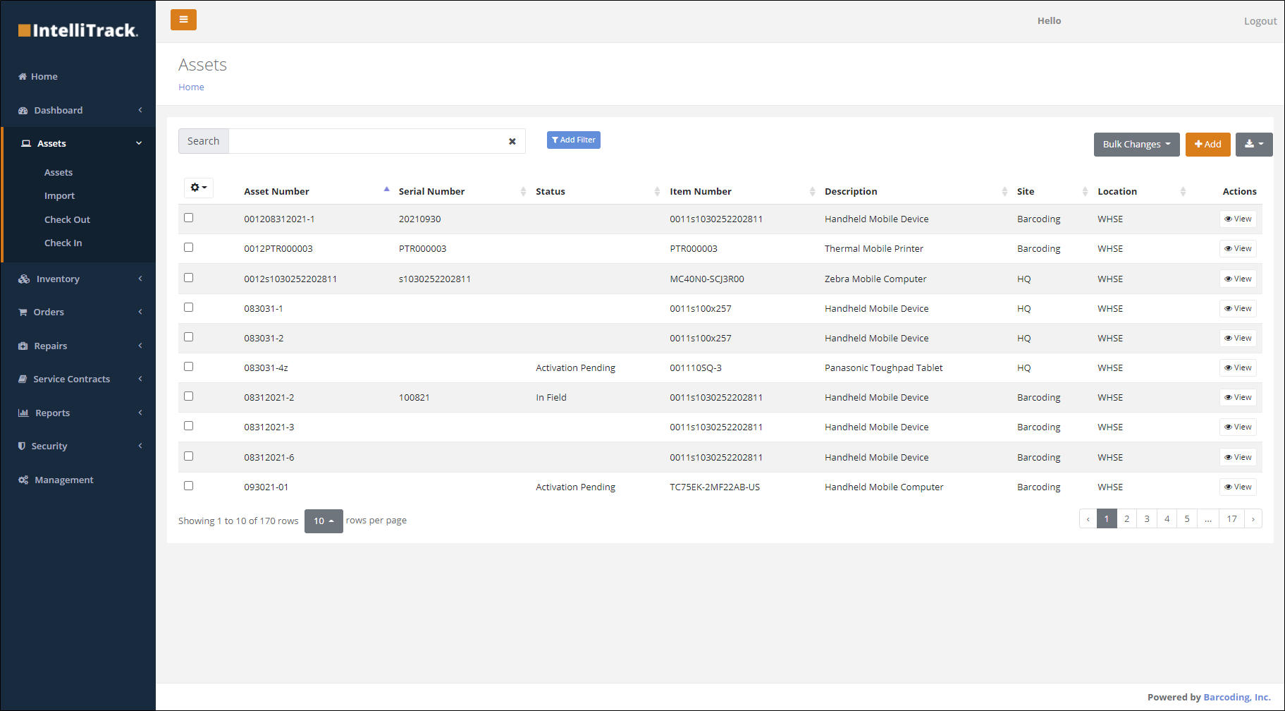Clear the search with the X icon
1285x711 pixels.
tap(512, 142)
